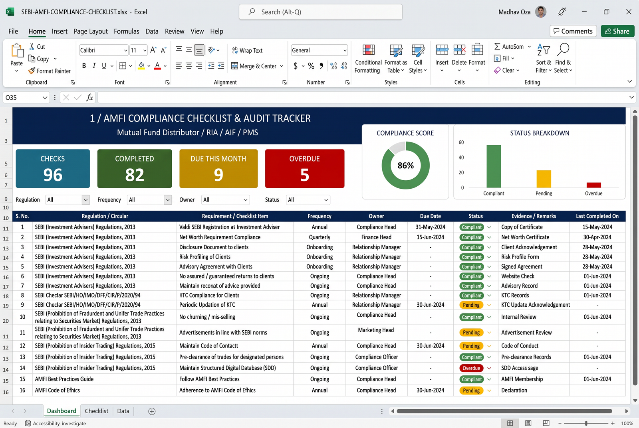Click the Increase Decimal icon
639x428 pixels.
[334, 66]
